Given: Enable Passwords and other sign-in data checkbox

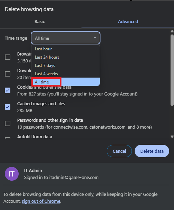Looking at the screenshot, I should pyautogui.click(x=8, y=123).
